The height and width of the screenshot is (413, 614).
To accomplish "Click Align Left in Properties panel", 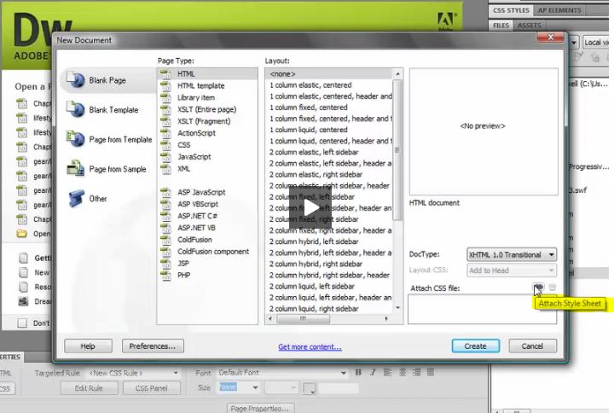I will click(387, 372).
